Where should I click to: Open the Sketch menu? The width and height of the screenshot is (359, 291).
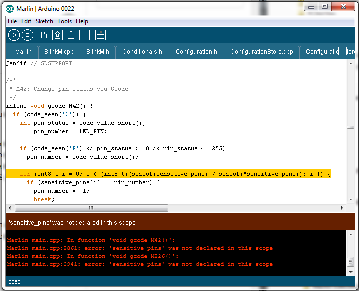[x=44, y=21]
